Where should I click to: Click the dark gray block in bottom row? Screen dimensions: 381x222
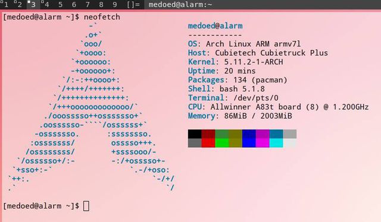(195, 142)
